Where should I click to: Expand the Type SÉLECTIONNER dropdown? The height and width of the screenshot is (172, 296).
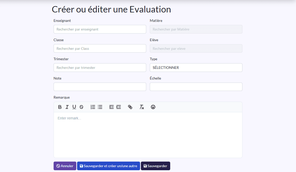click(196, 68)
